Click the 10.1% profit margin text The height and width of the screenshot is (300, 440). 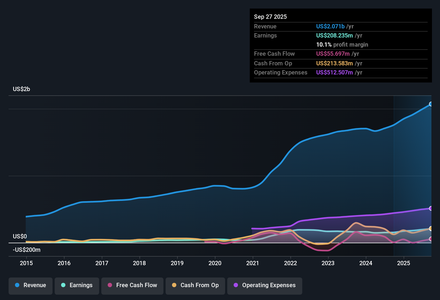pyautogui.click(x=342, y=44)
